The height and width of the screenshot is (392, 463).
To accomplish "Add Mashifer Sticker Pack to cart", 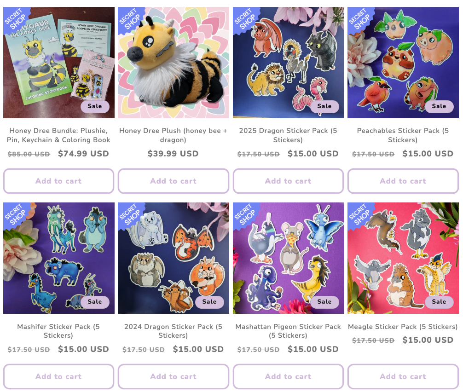I will 58,376.
